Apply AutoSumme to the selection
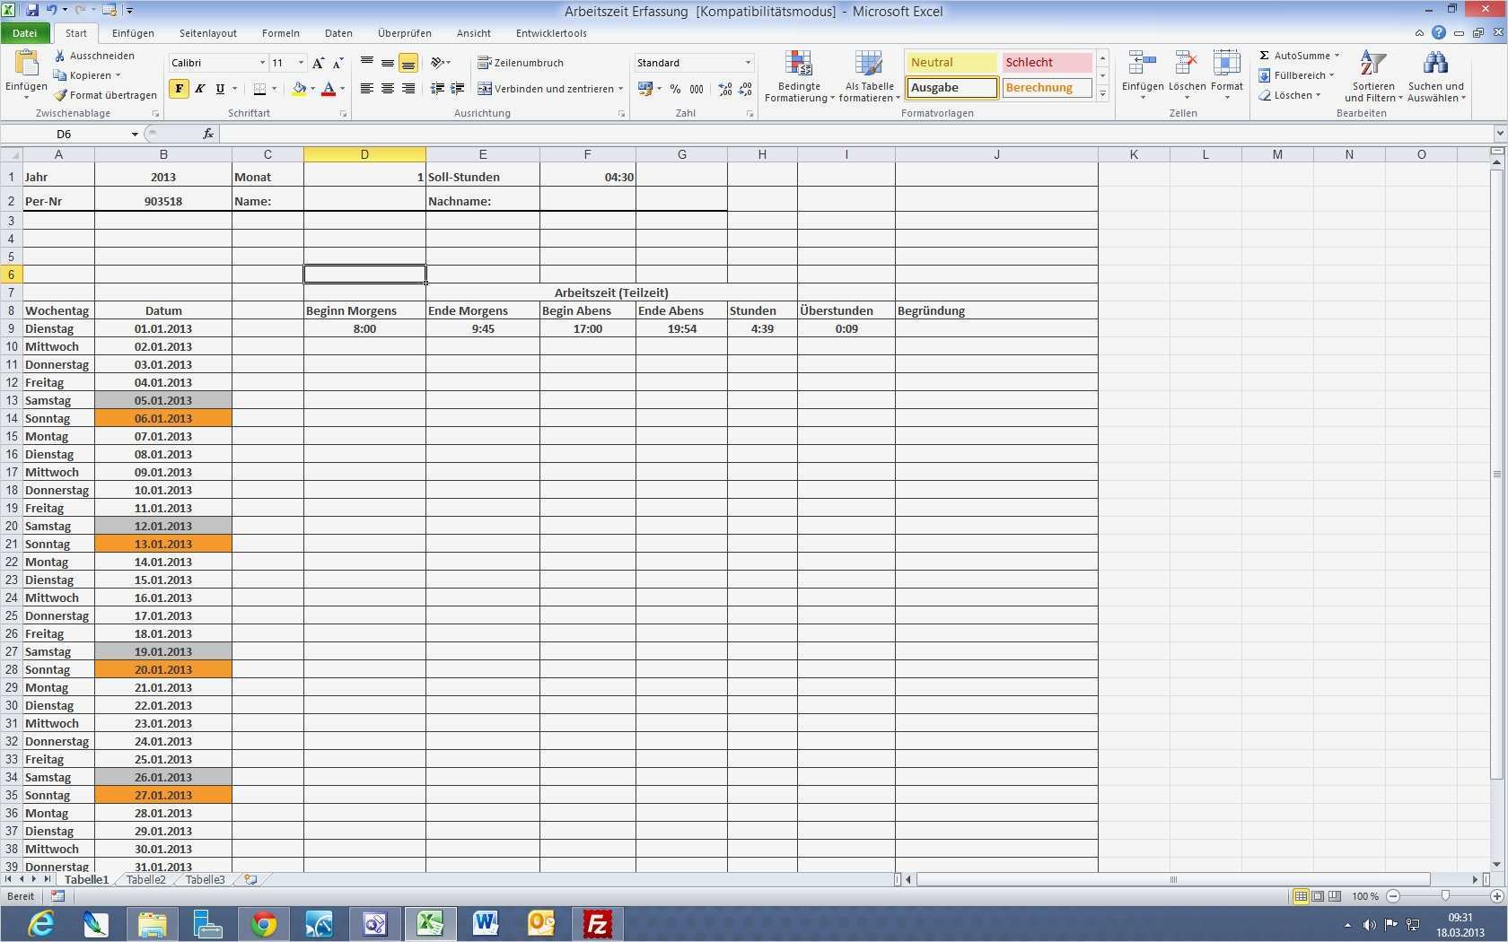 (x=1299, y=55)
